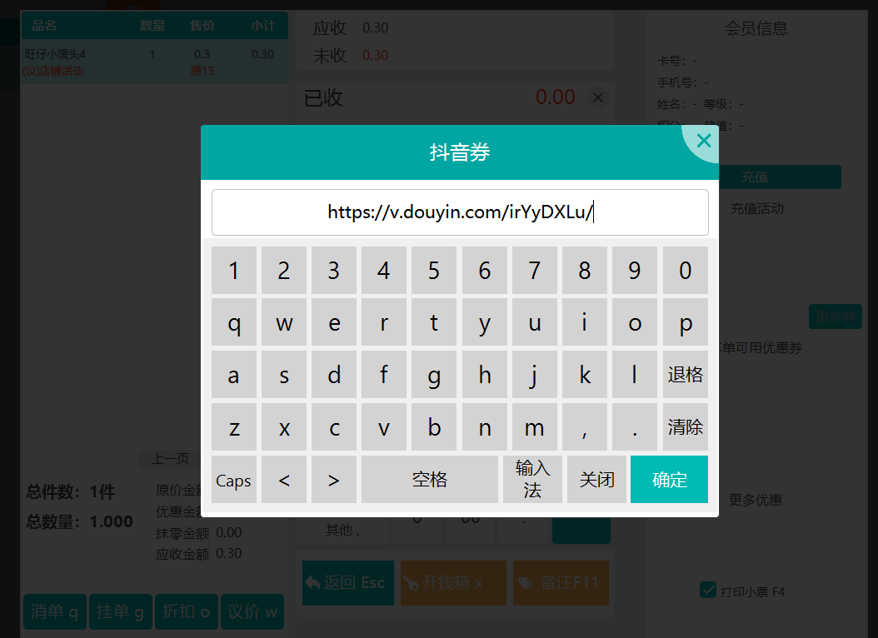Tap the letter j key
The width and height of the screenshot is (878, 638).
click(x=535, y=375)
